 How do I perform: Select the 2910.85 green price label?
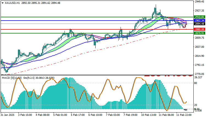pos(199,17)
